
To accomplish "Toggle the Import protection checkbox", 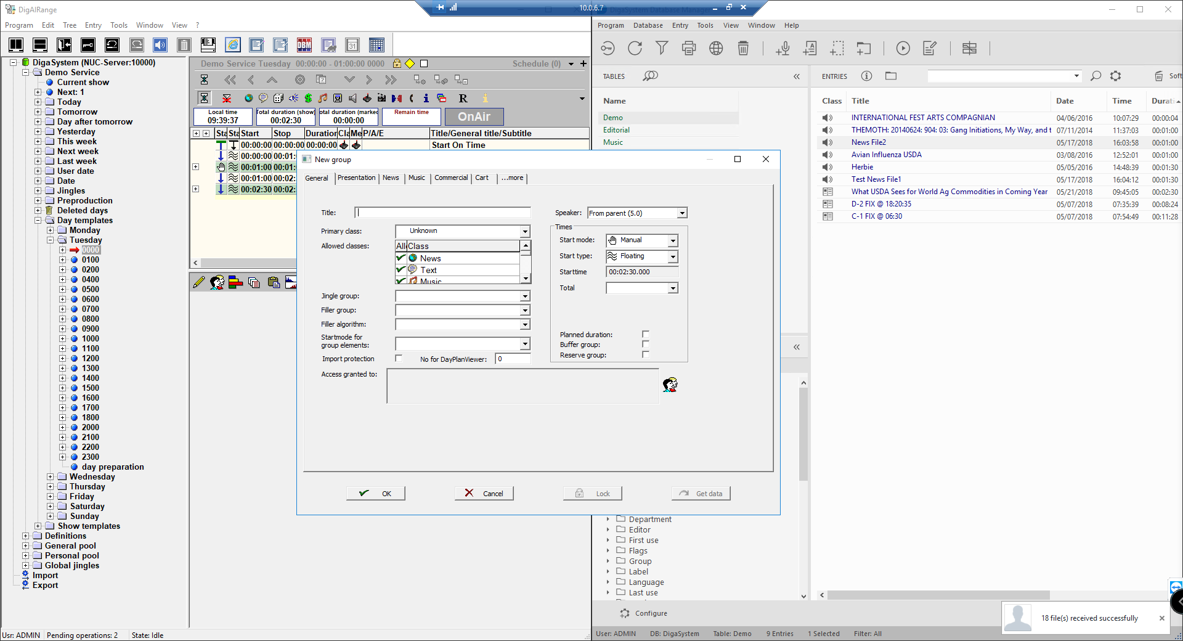I will click(399, 359).
